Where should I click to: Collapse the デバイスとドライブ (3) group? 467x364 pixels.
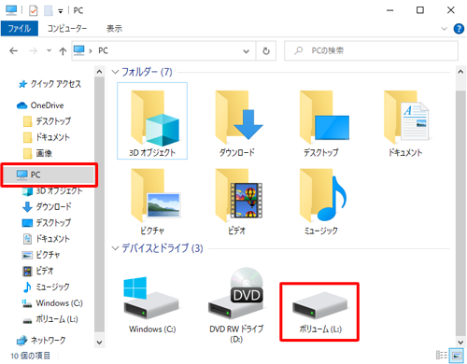click(x=115, y=248)
